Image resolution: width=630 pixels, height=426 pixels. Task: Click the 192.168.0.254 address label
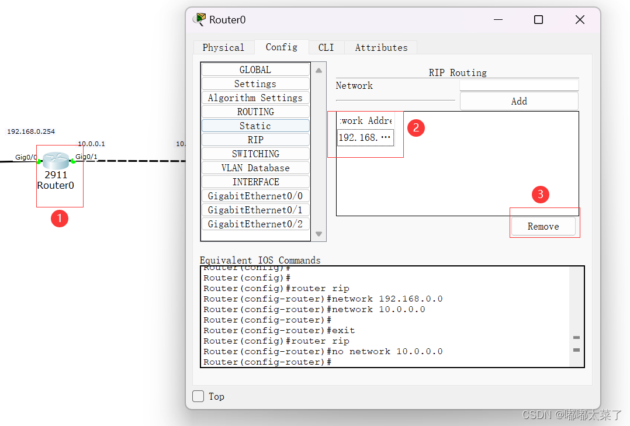pos(31,131)
